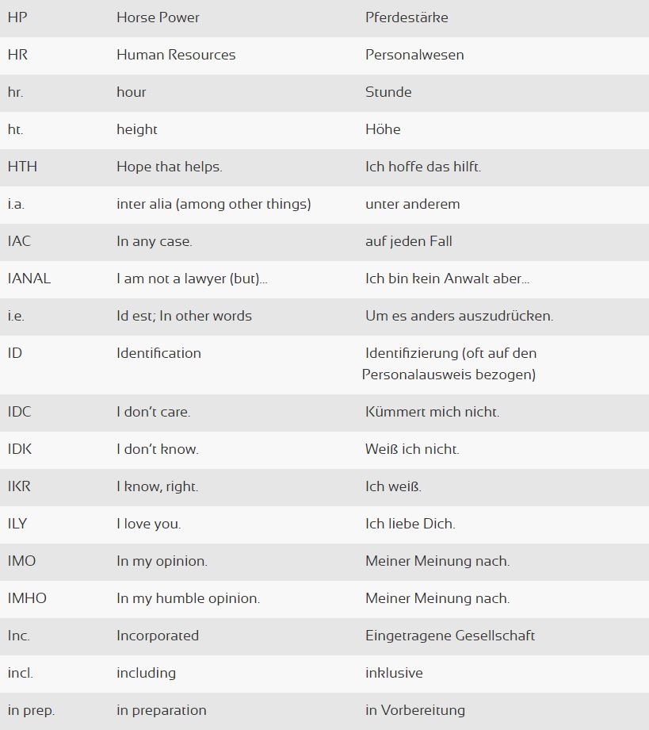Click the 'In my humble opinion.' text
649x730 pixels.
click(188, 598)
